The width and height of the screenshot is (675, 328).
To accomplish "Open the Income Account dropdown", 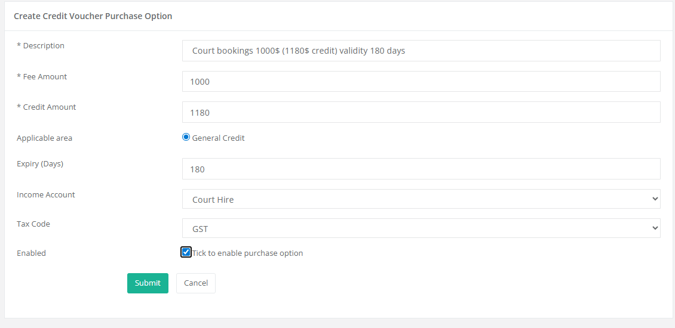I will click(x=421, y=199).
